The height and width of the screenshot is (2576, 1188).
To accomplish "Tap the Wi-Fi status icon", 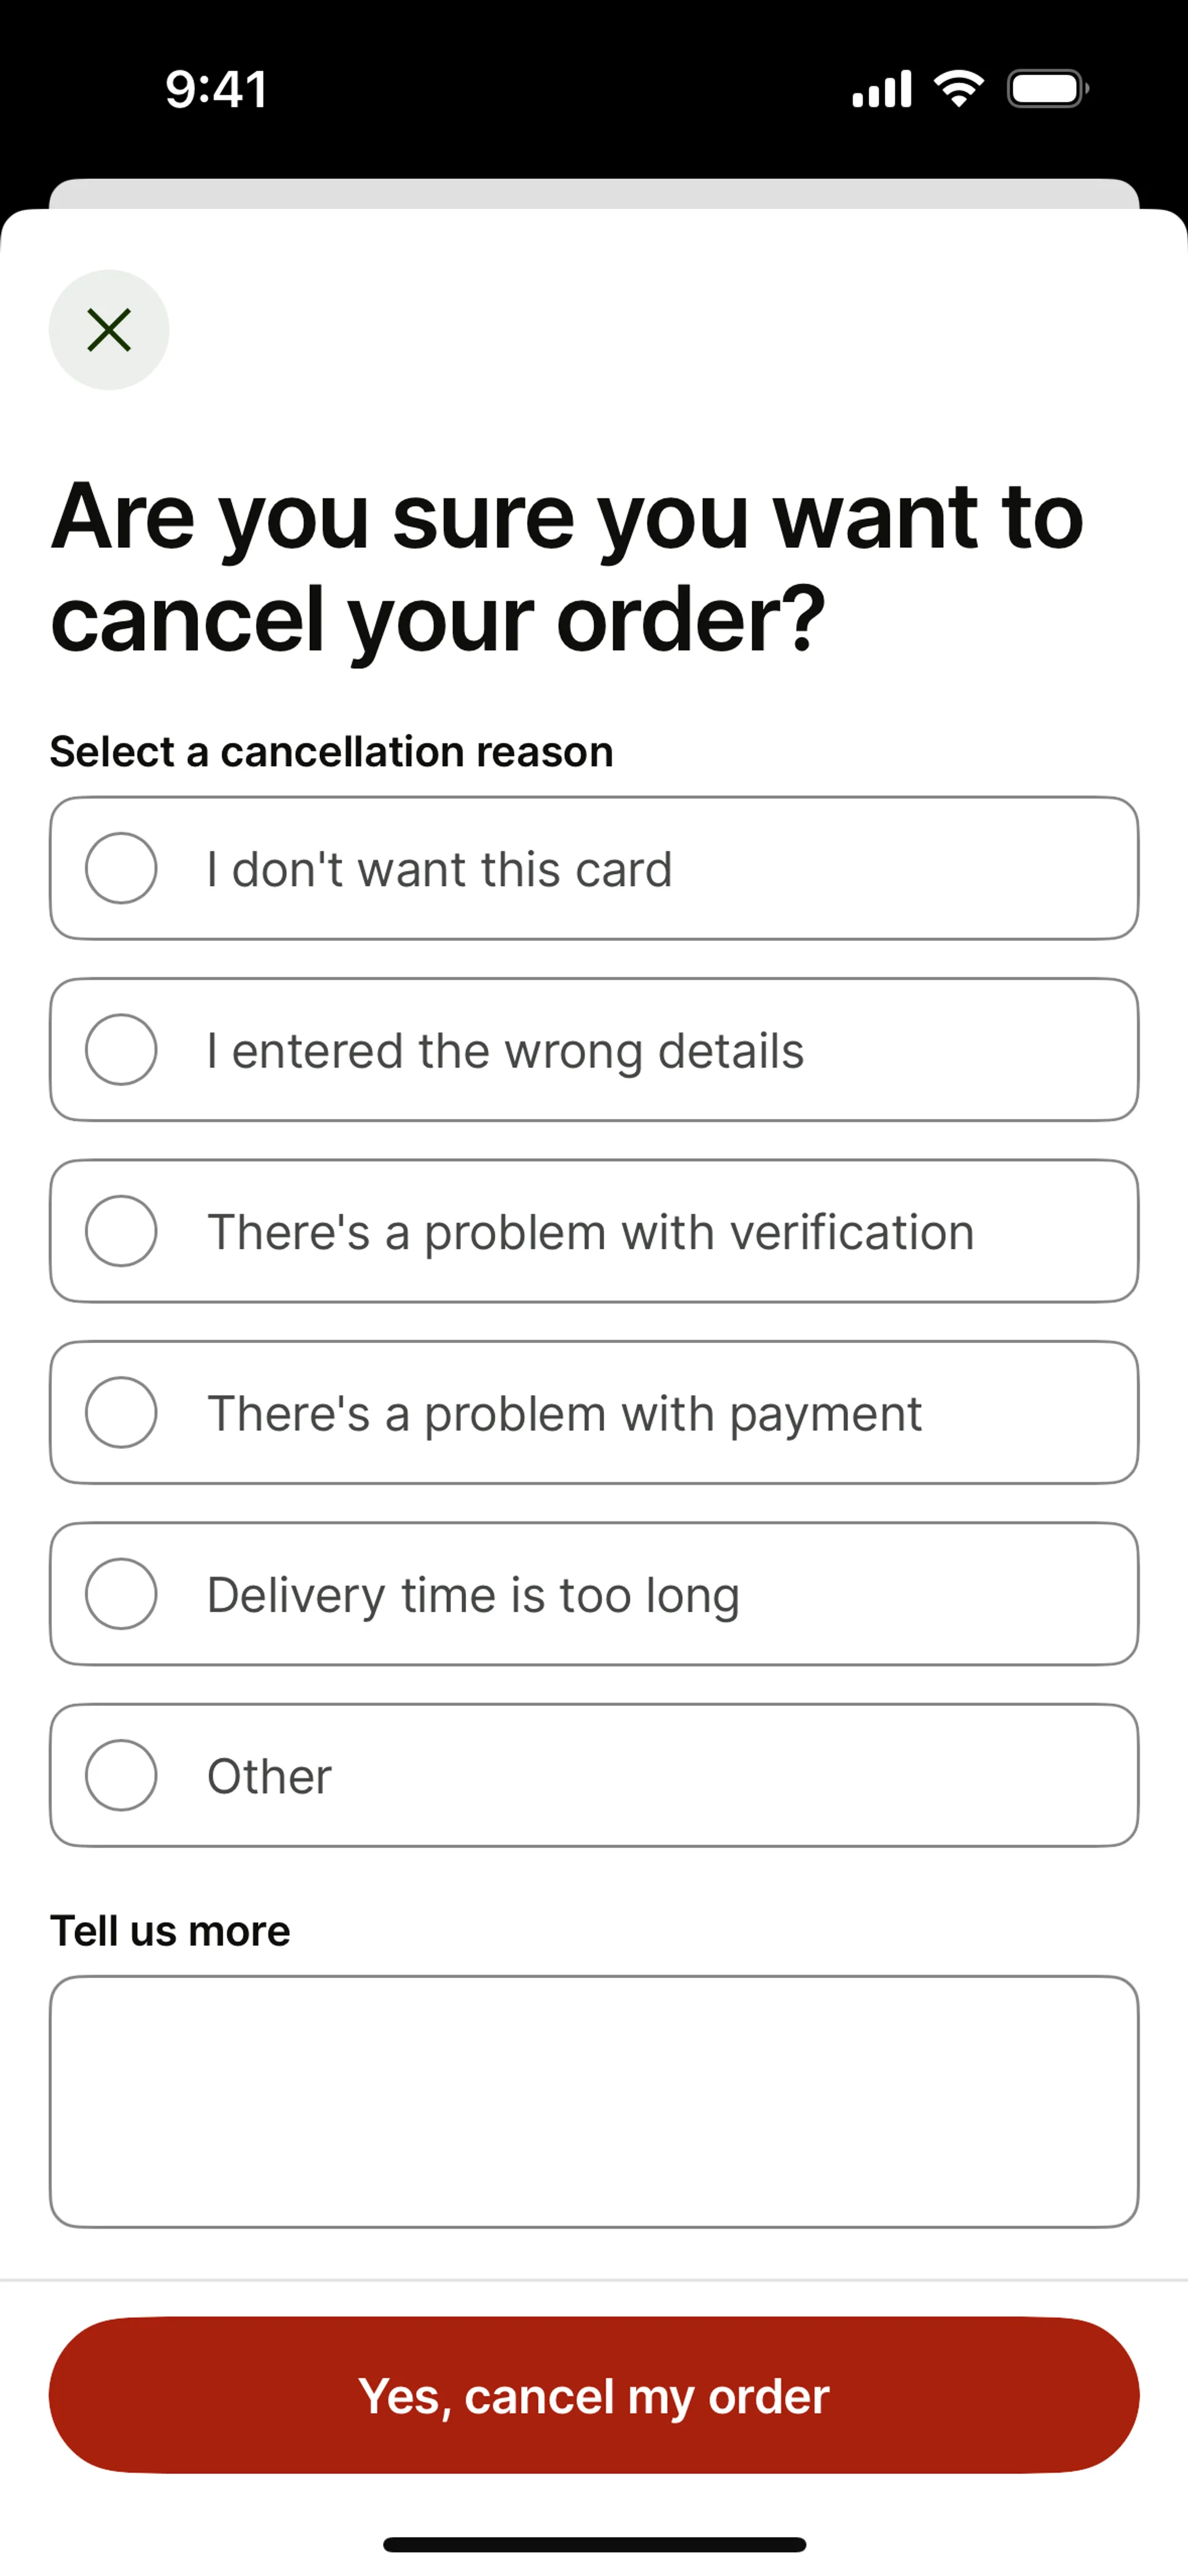I will coord(958,89).
